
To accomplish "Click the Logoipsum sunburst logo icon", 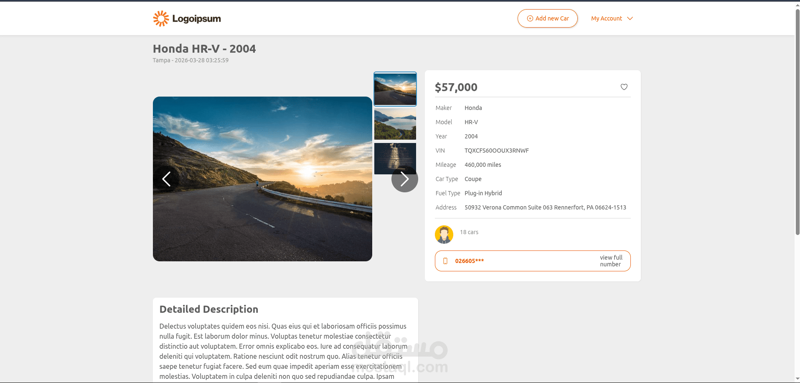I will [161, 19].
